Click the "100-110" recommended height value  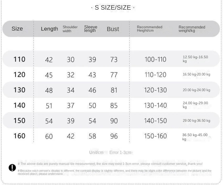pyautogui.click(x=155, y=60)
